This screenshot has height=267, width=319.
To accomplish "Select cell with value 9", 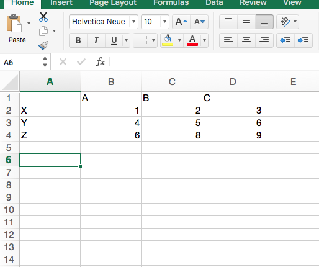I will pyautogui.click(x=233, y=135).
